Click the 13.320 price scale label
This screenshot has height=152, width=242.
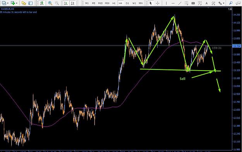pos(237,70)
